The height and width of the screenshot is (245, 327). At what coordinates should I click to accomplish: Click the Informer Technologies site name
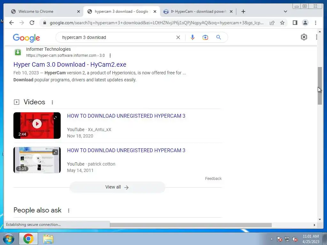(49, 49)
